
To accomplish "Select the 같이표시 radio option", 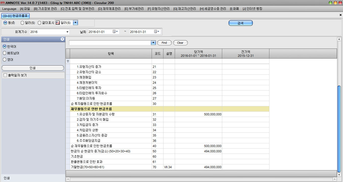I will pos(39,23).
